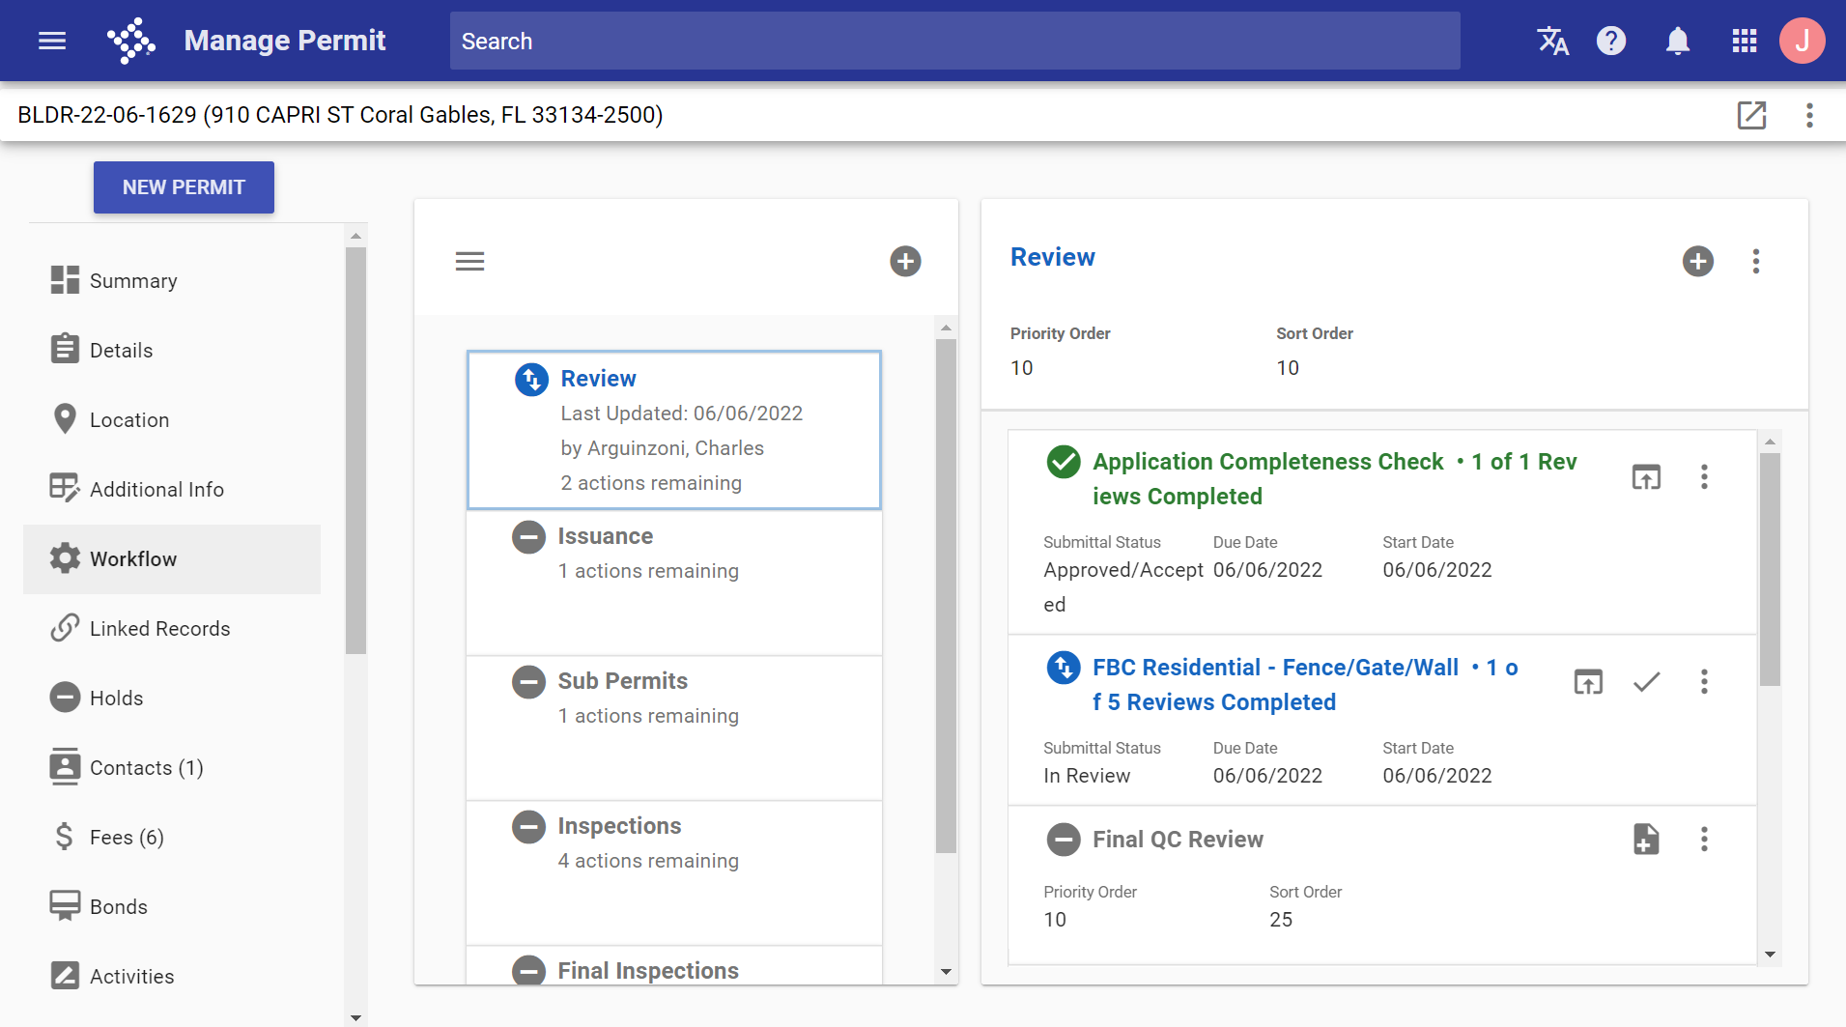Open submittal icon for Application Completeness Check
1846x1027 pixels.
coord(1646,476)
